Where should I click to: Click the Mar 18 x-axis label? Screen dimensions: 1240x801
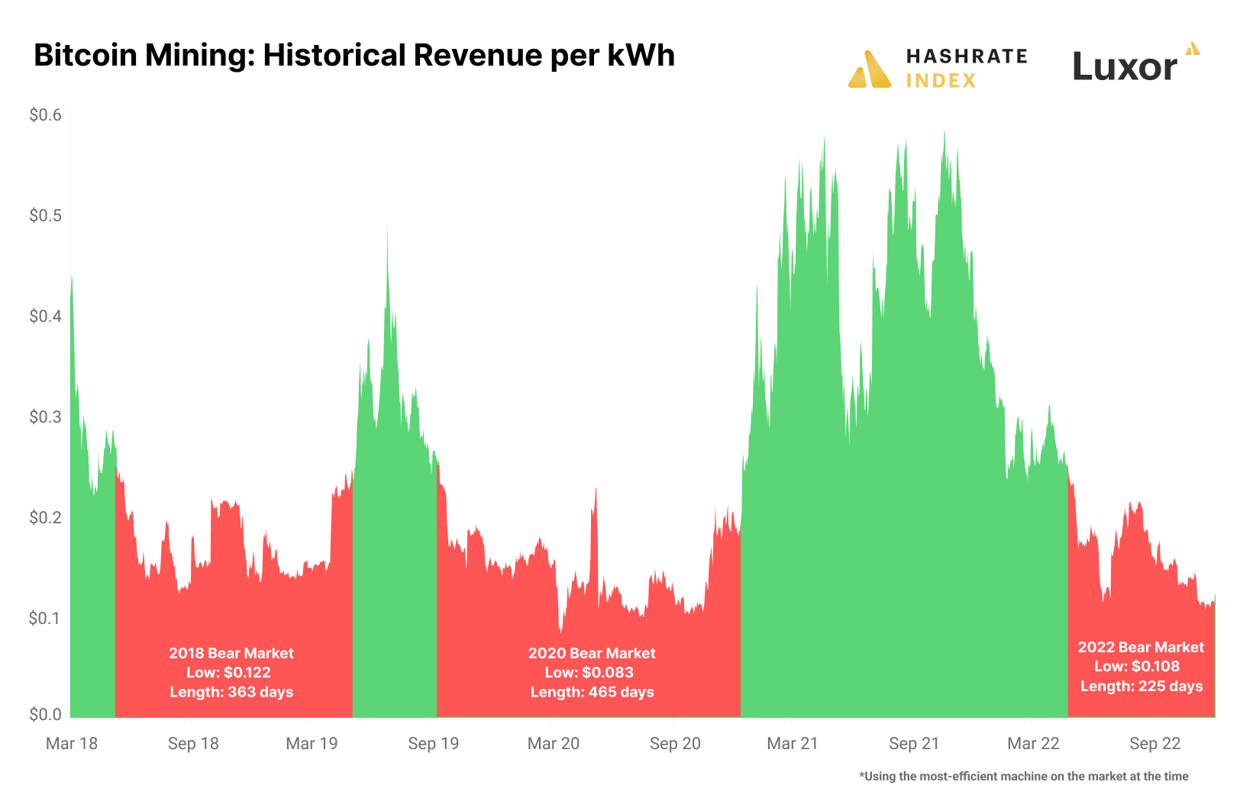72,743
